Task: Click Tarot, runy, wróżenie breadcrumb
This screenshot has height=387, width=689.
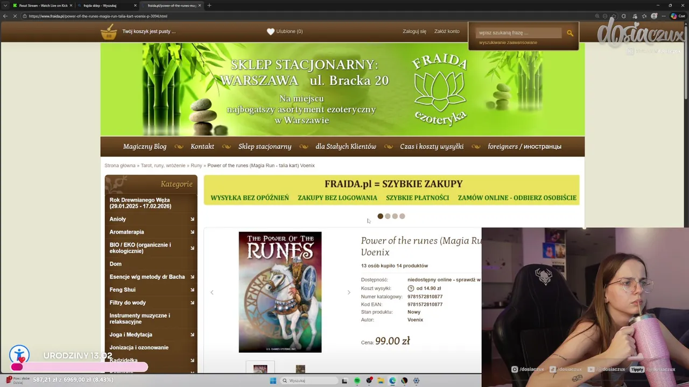Action: point(163,166)
